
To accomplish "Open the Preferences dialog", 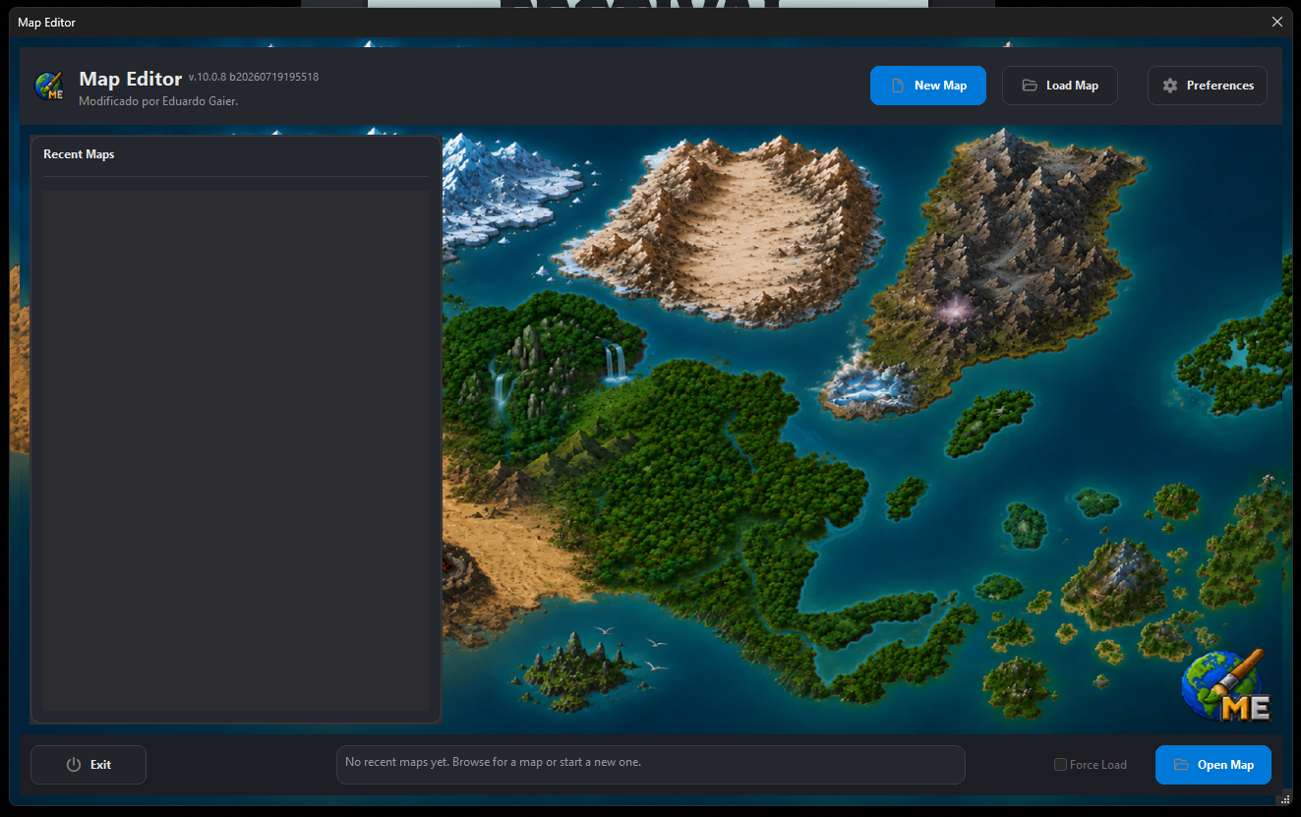I will point(1208,86).
